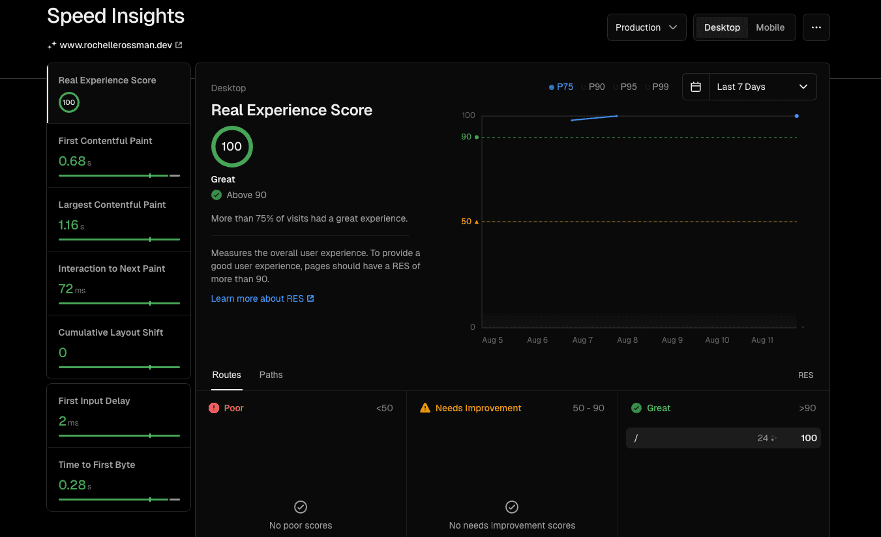Click the small score ring in the sidebar card

[68, 102]
